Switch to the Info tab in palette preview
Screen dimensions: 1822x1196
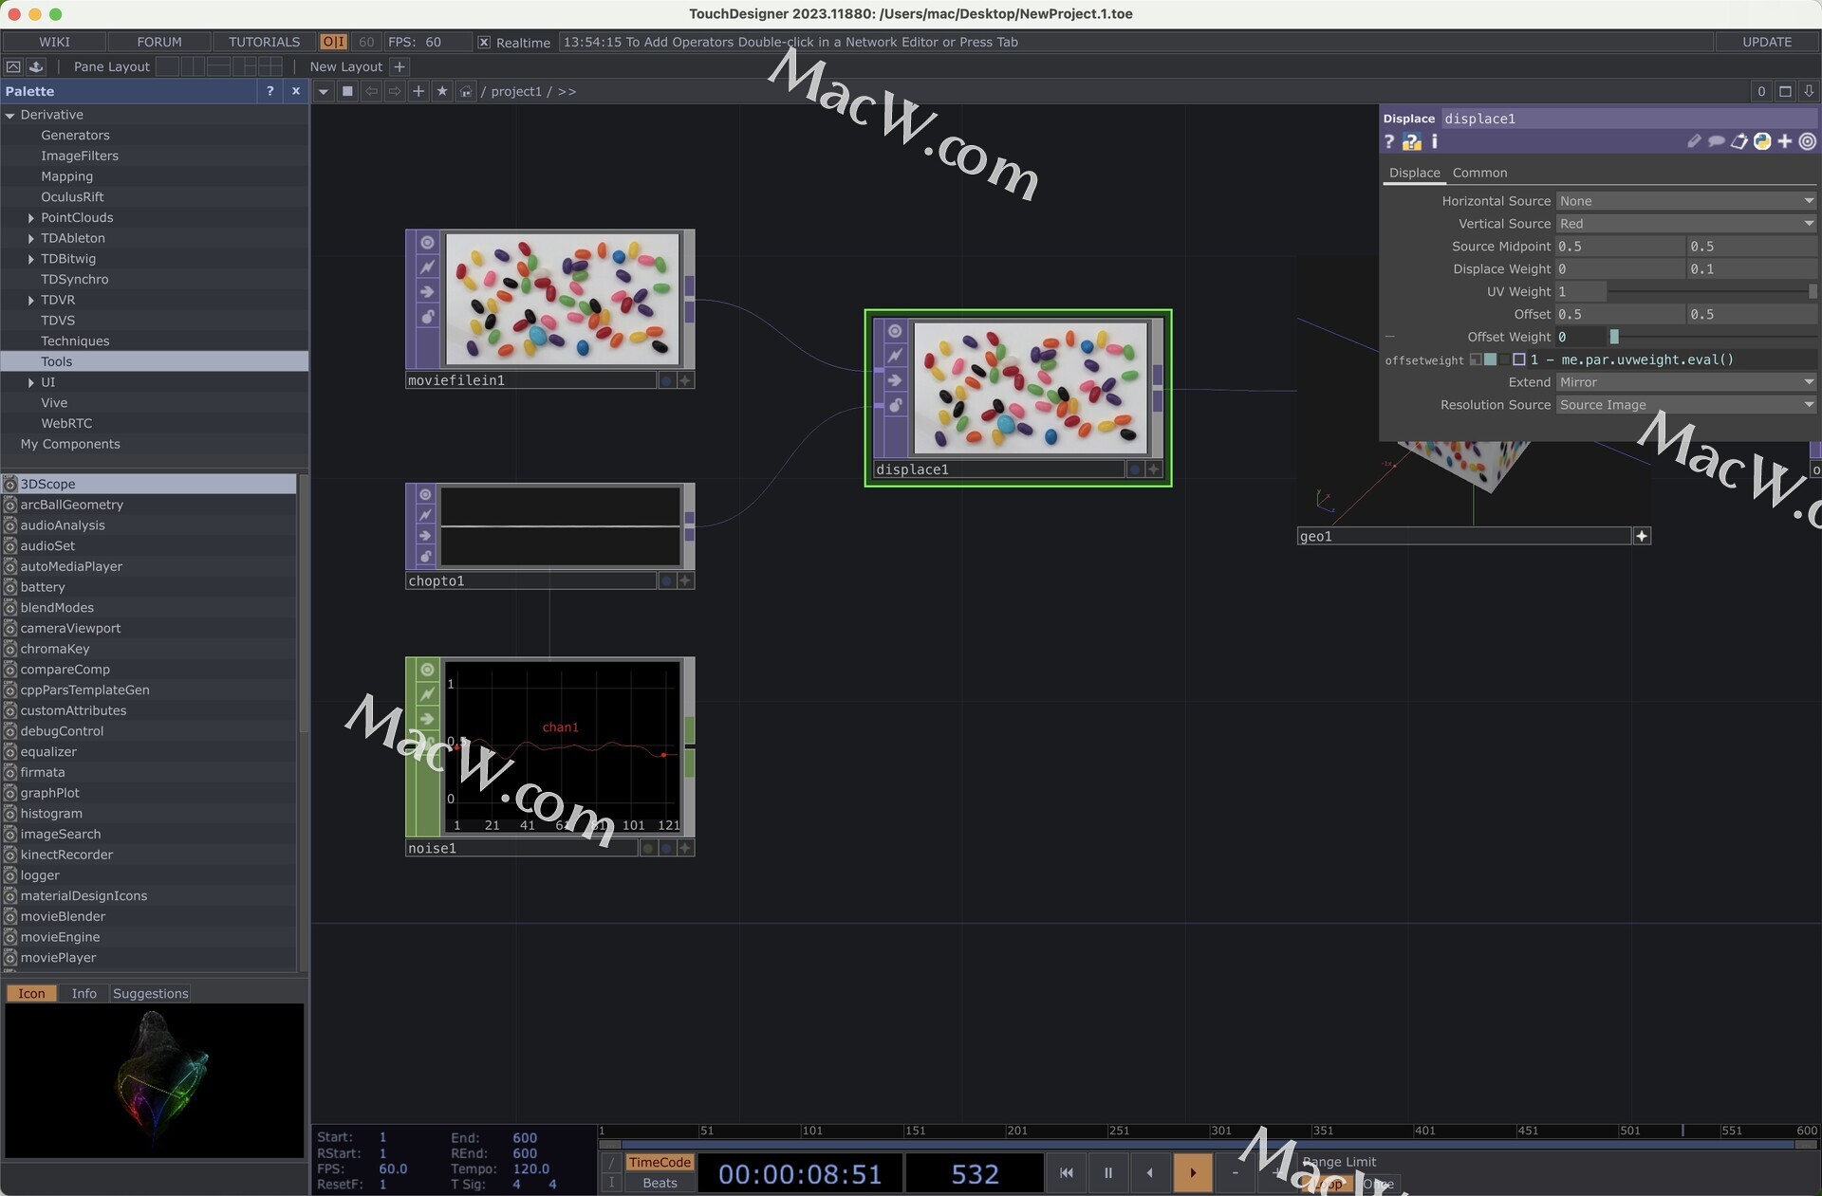tap(84, 993)
